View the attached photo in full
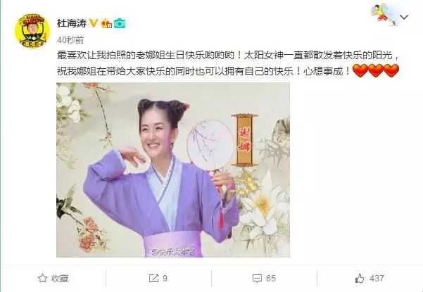 pyautogui.click(x=173, y=170)
